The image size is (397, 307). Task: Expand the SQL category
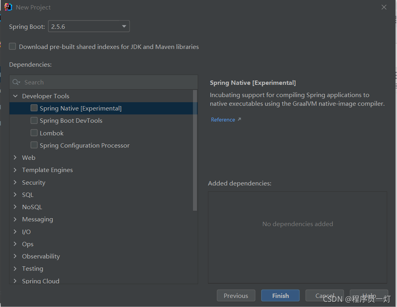pos(15,195)
